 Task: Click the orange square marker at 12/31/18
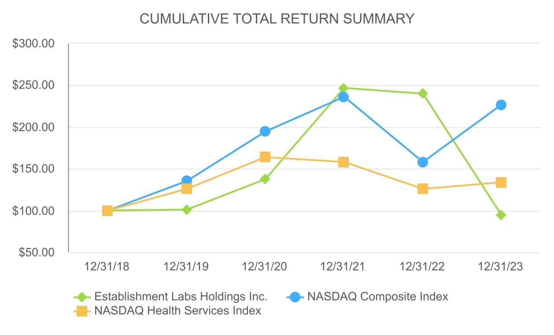(x=107, y=211)
